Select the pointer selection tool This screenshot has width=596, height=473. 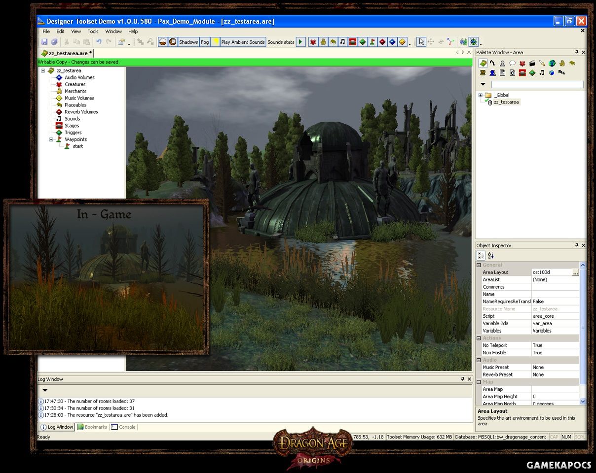point(421,42)
